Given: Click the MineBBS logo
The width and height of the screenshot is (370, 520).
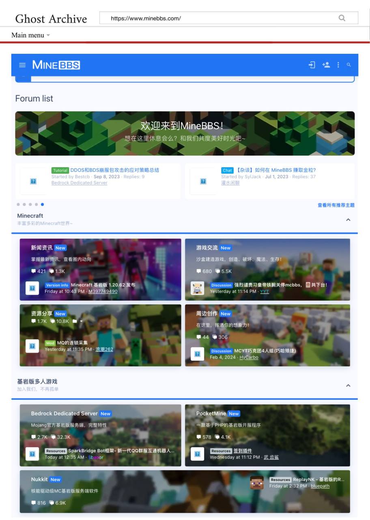Looking at the screenshot, I should (x=56, y=65).
